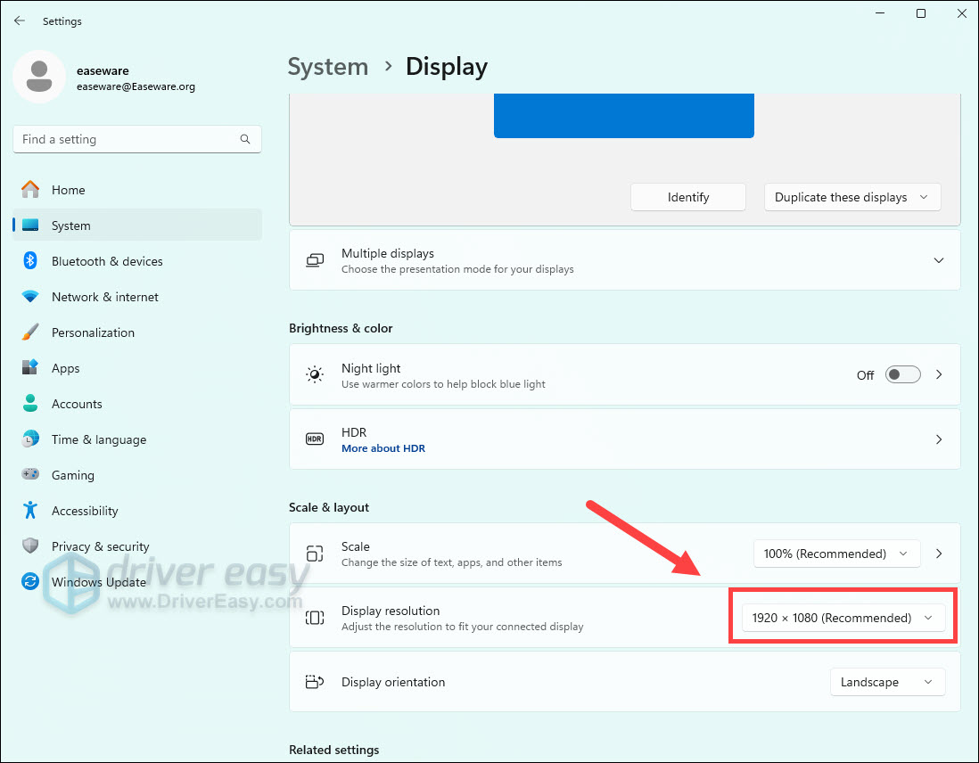Image resolution: width=979 pixels, height=763 pixels.
Task: Click the Identify button
Action: click(687, 197)
